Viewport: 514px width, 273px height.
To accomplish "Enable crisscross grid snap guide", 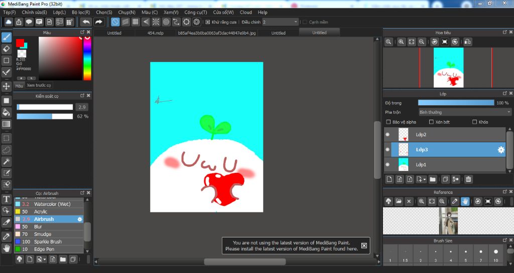I will [136, 22].
